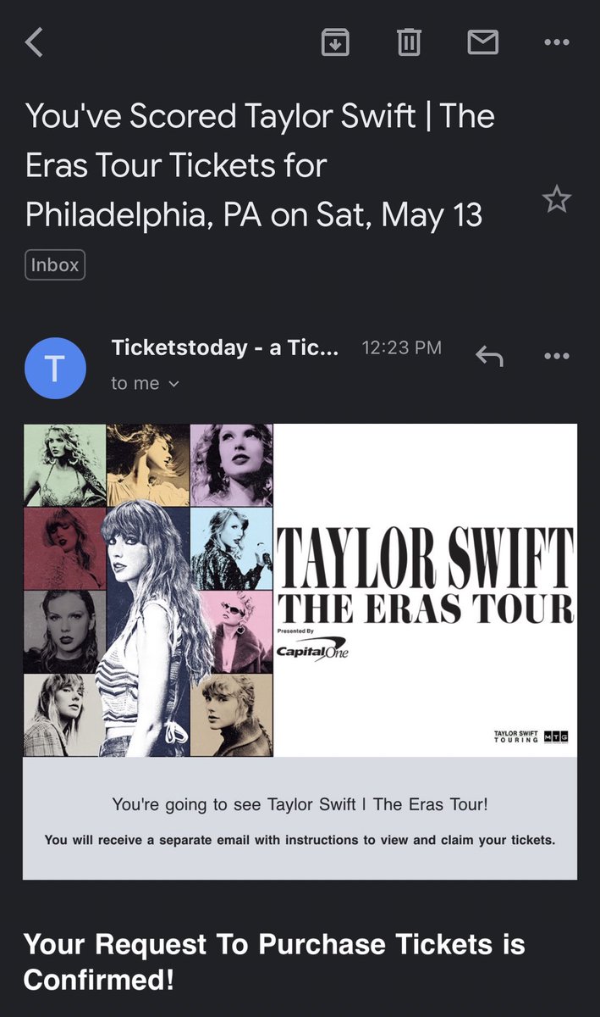Go back using the back arrow
The image size is (600, 1017).
[34, 42]
